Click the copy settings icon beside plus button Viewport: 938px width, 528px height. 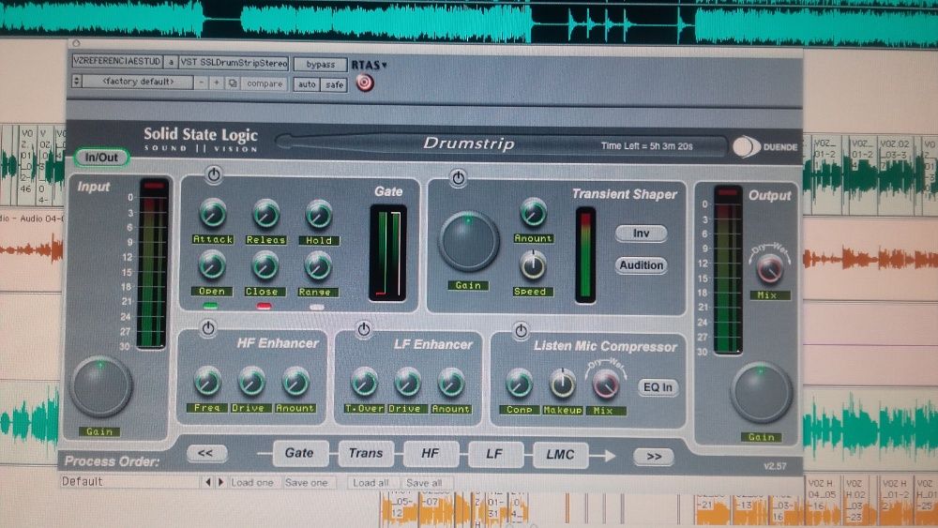(233, 83)
